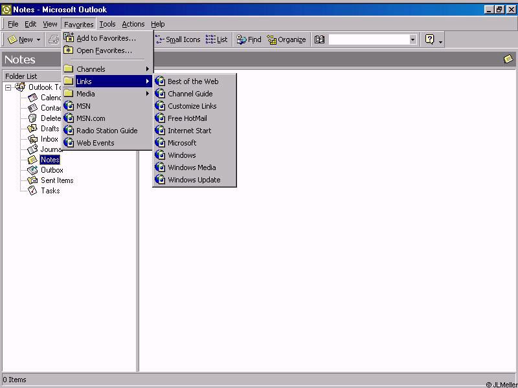Open the Organize tool

(x=286, y=39)
